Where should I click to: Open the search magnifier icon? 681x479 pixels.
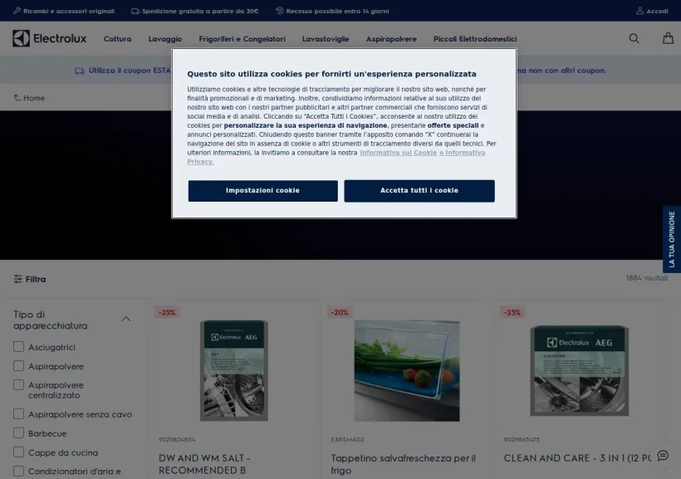tap(634, 39)
